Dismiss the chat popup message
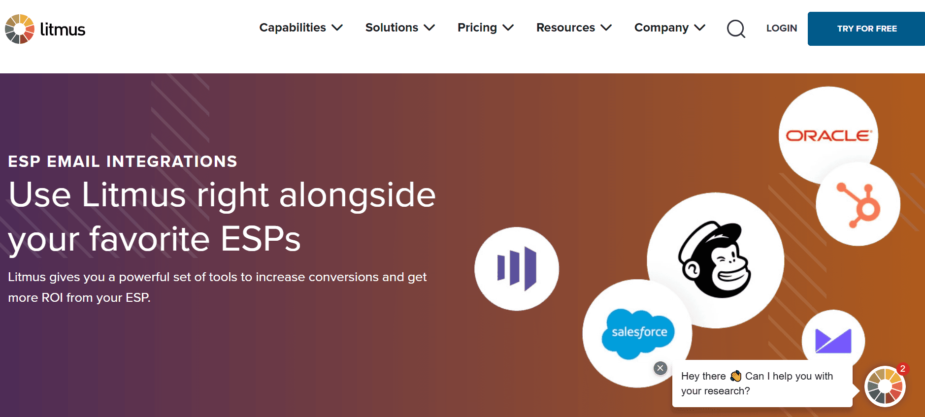 pyautogui.click(x=661, y=368)
